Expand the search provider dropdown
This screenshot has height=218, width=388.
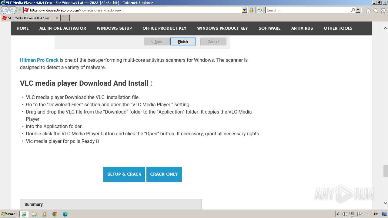click(x=358, y=10)
